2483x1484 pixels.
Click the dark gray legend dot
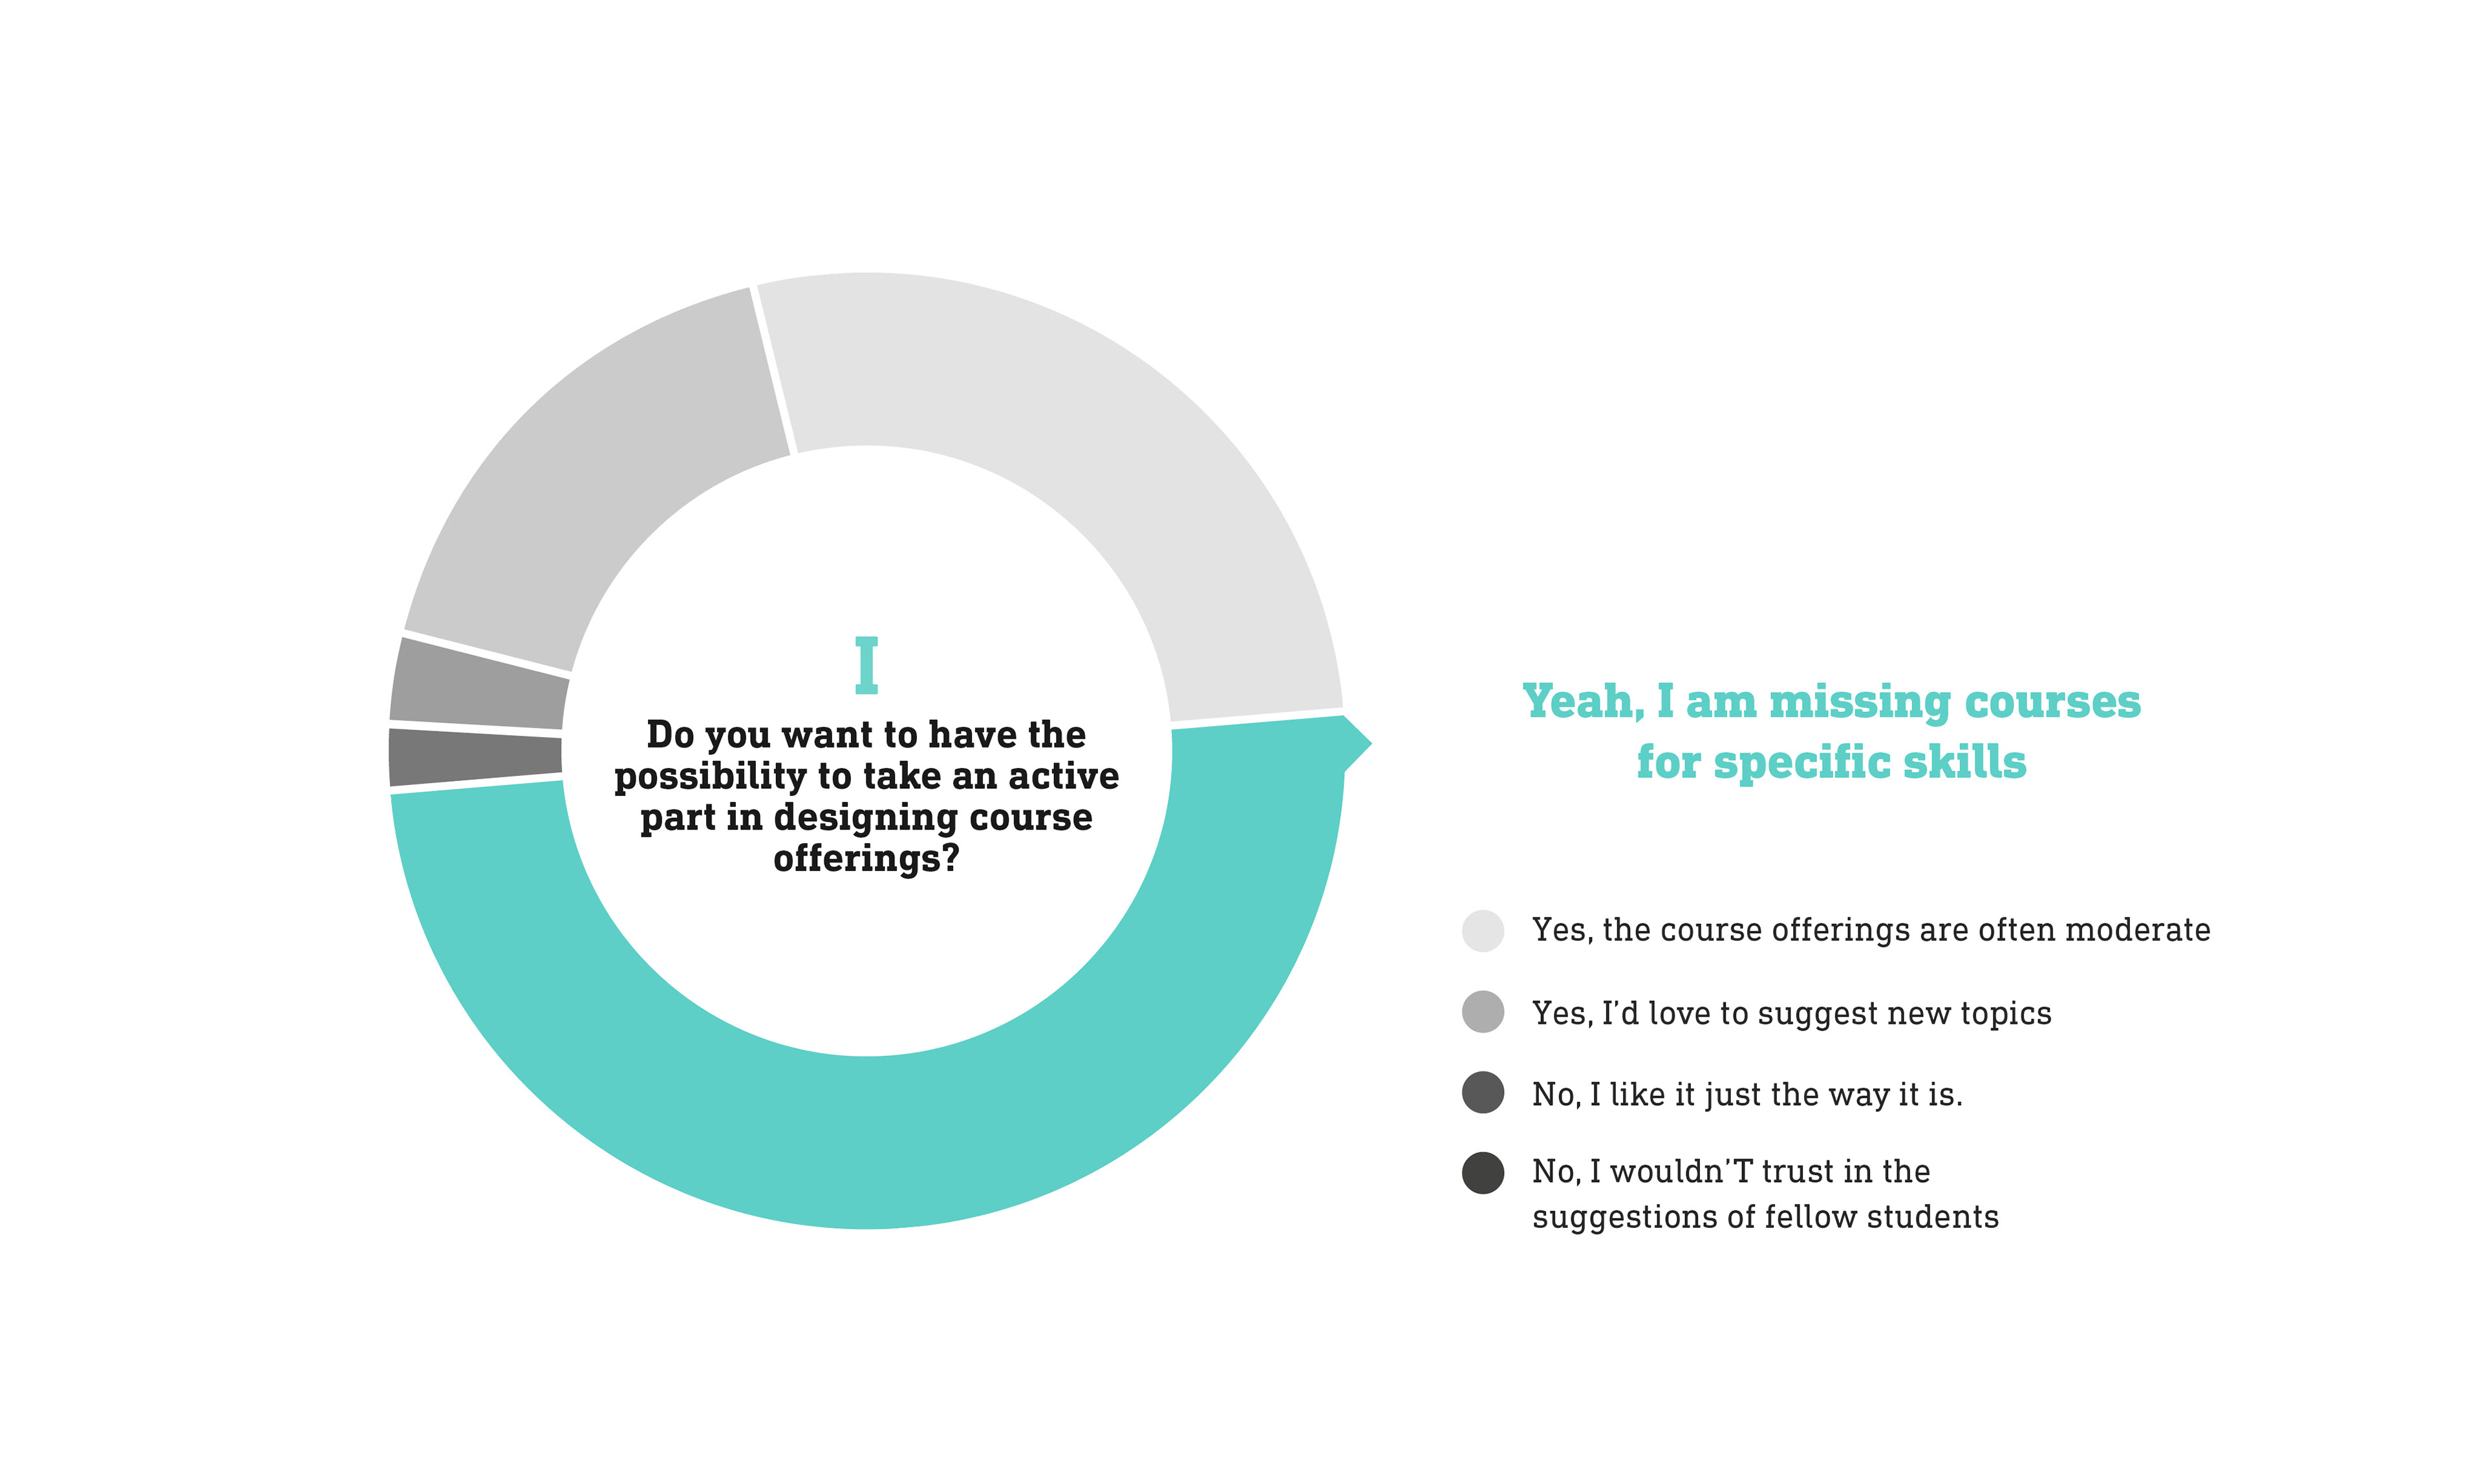click(x=1483, y=1092)
